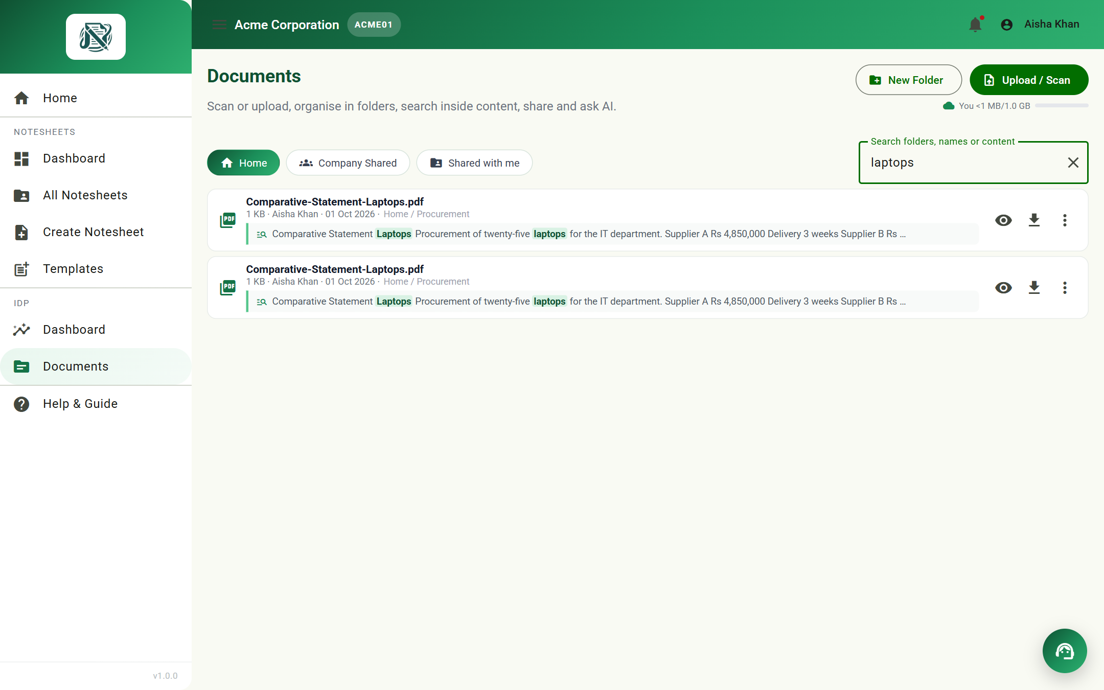Click the second result's content match snippet
This screenshot has width=1104, height=690.
coord(612,302)
